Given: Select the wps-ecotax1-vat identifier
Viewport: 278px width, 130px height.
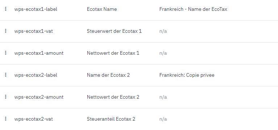Looking at the screenshot, I should (33, 31).
